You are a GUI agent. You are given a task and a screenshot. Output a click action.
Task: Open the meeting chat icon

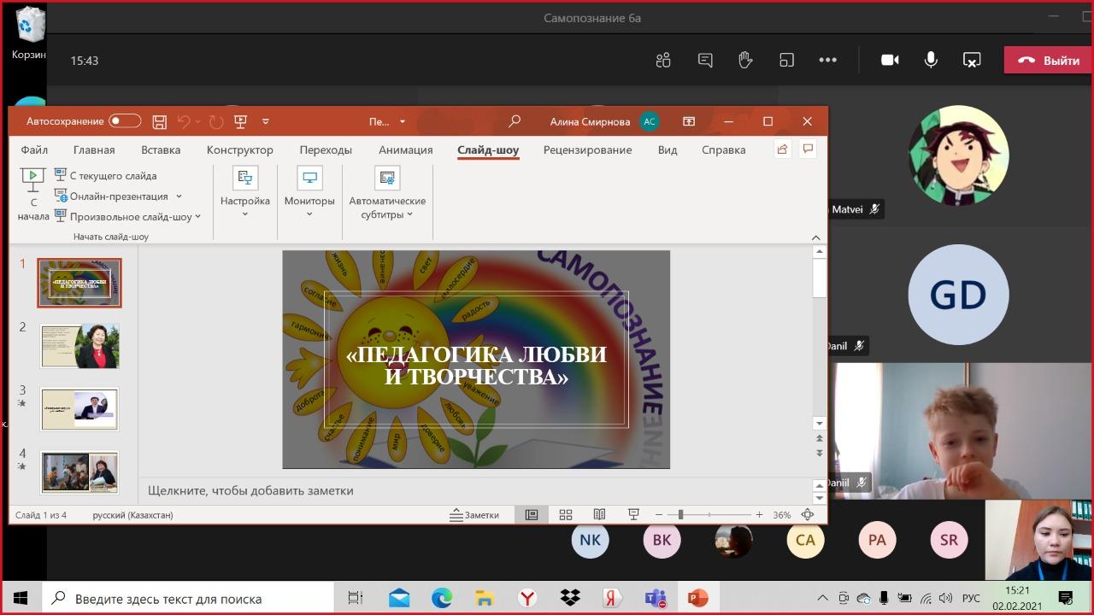click(705, 60)
